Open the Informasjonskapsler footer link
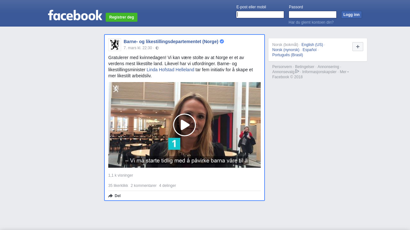 pyautogui.click(x=319, y=72)
